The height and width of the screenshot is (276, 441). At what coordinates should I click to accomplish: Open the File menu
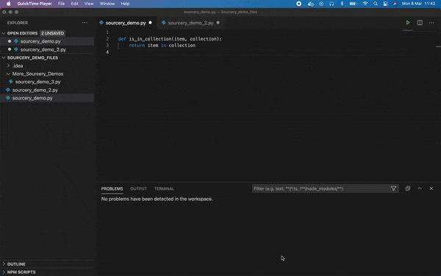tap(61, 4)
